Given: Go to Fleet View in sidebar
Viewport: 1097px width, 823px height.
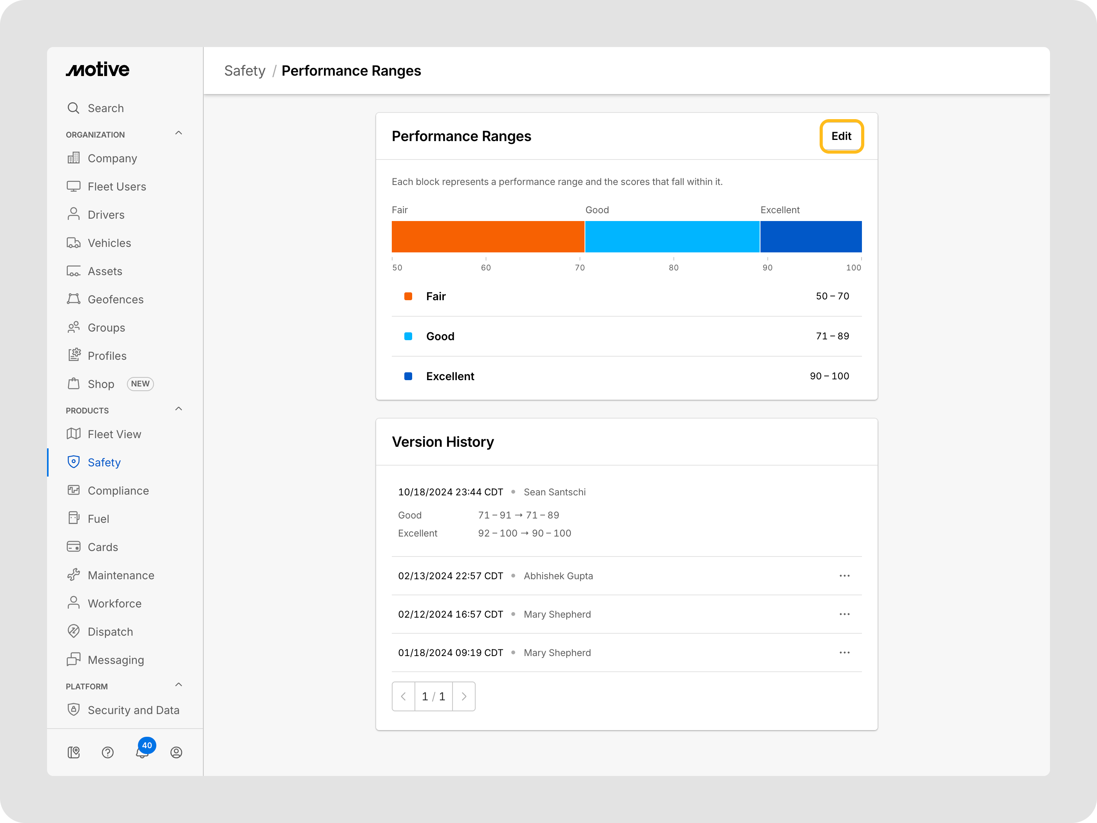Looking at the screenshot, I should point(114,434).
